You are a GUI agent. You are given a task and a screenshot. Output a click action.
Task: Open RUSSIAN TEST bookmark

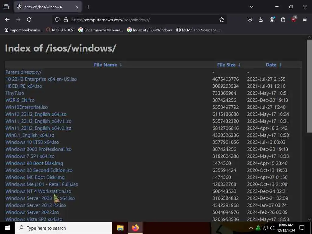click(x=61, y=30)
